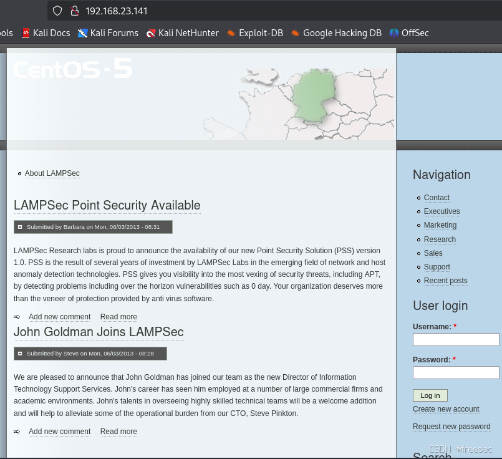Open the Exploit-DB bookmark
502x459 pixels.
pos(255,33)
